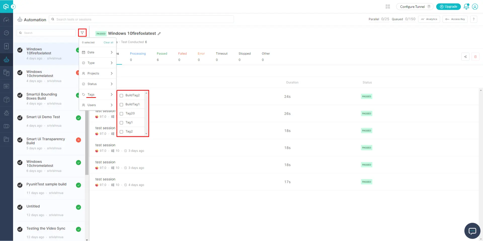
Task: Click the Upgrade button
Action: [x=448, y=7]
